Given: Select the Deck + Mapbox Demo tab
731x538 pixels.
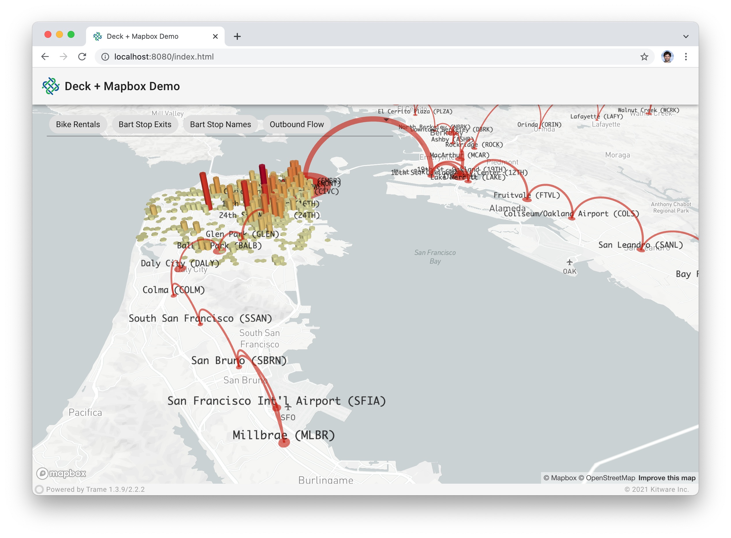Looking at the screenshot, I should click(142, 36).
